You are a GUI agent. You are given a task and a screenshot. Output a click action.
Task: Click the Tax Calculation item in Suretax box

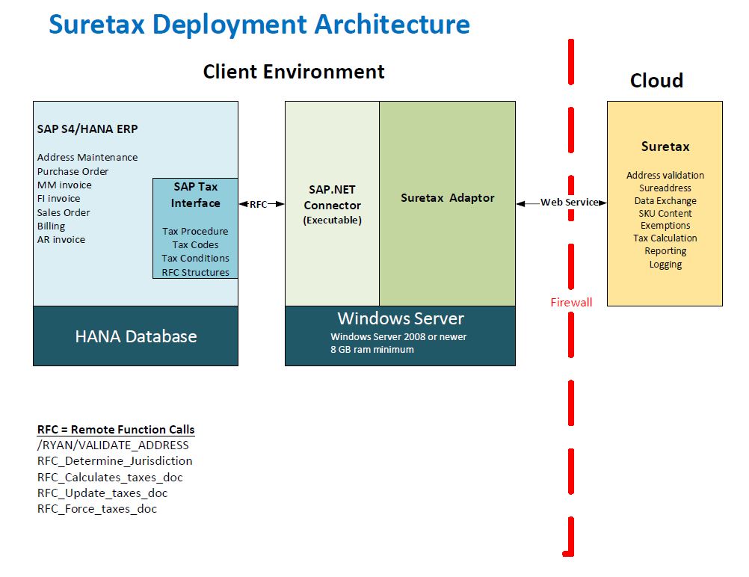(x=665, y=238)
